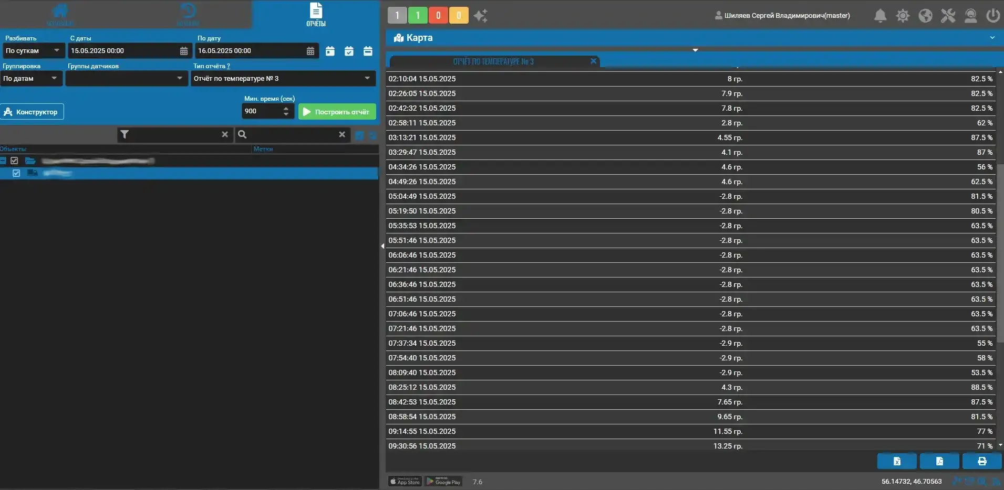Viewport: 1004px width, 490px height.
Task: Open the Тип отчёта dropdown
Action: coord(283,79)
